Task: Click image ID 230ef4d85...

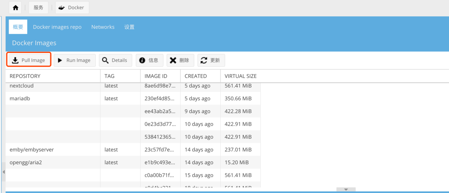Action: click(160, 98)
